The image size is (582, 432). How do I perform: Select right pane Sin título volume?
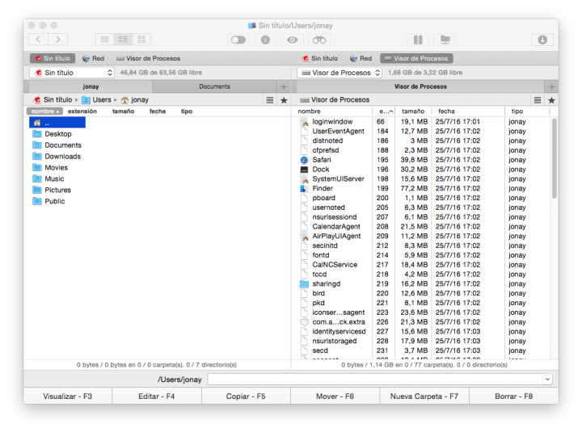(x=320, y=58)
